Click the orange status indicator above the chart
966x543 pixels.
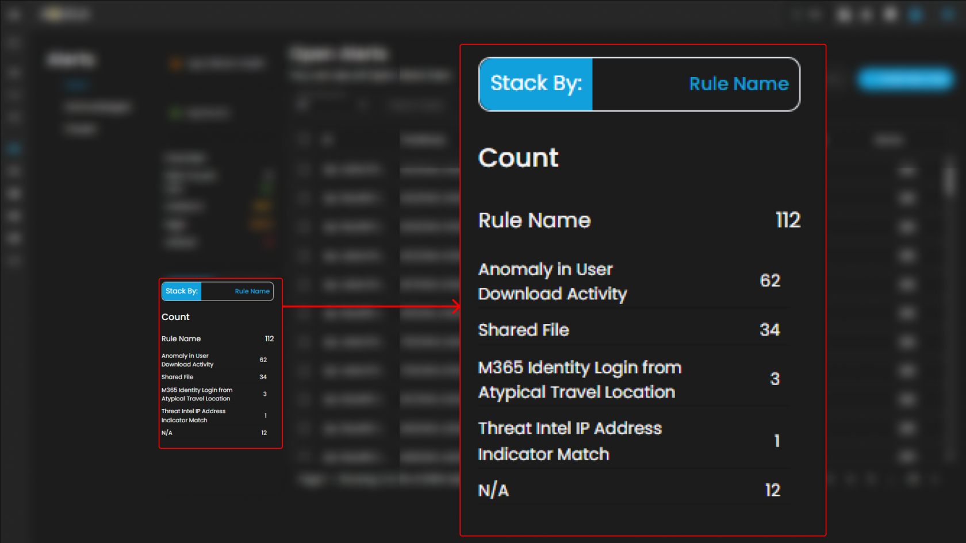[x=176, y=64]
